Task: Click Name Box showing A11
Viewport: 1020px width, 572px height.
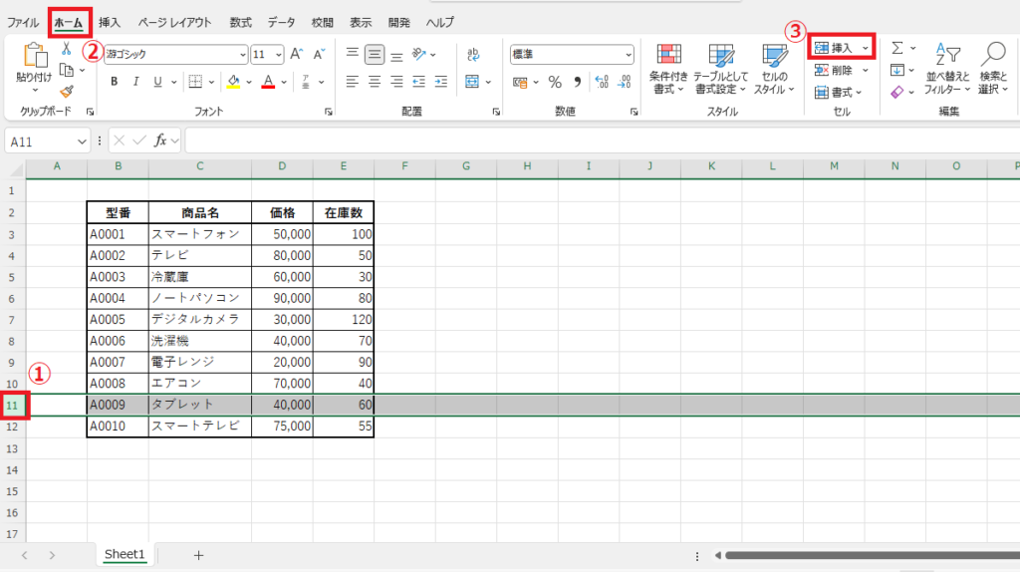Action: [x=47, y=142]
